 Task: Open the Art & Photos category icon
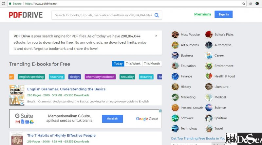(x=175, y=45)
